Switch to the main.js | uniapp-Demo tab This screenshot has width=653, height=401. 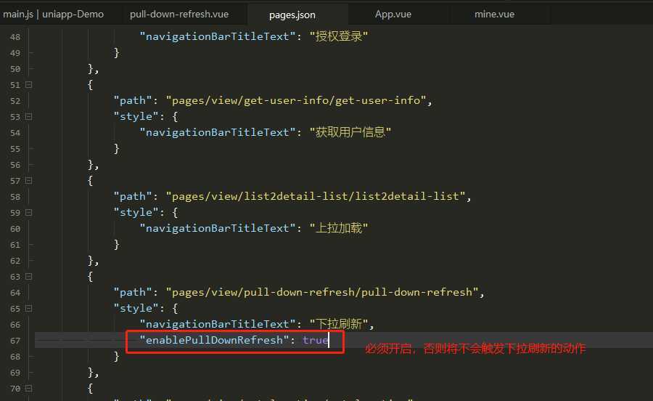pyautogui.click(x=53, y=15)
